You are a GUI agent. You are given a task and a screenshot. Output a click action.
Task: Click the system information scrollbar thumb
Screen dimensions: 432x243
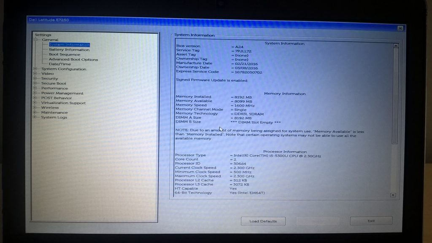(x=395, y=96)
